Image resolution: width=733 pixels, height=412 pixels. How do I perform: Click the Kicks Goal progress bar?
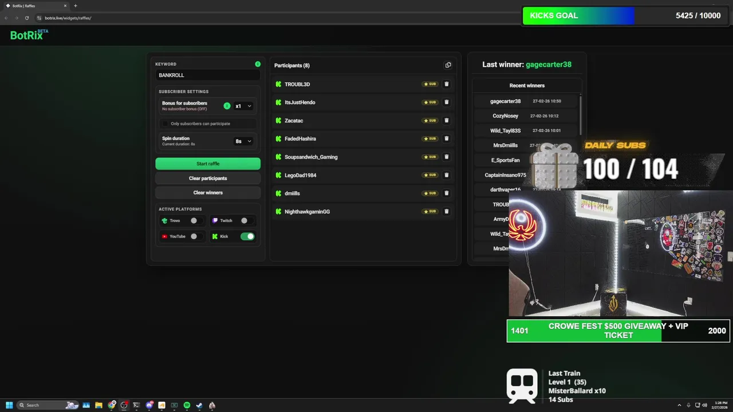point(625,15)
